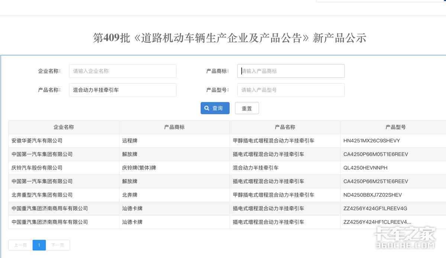
Task: Click model ZZ4256Y424GF1LREEV4G
Action: (x=375, y=209)
